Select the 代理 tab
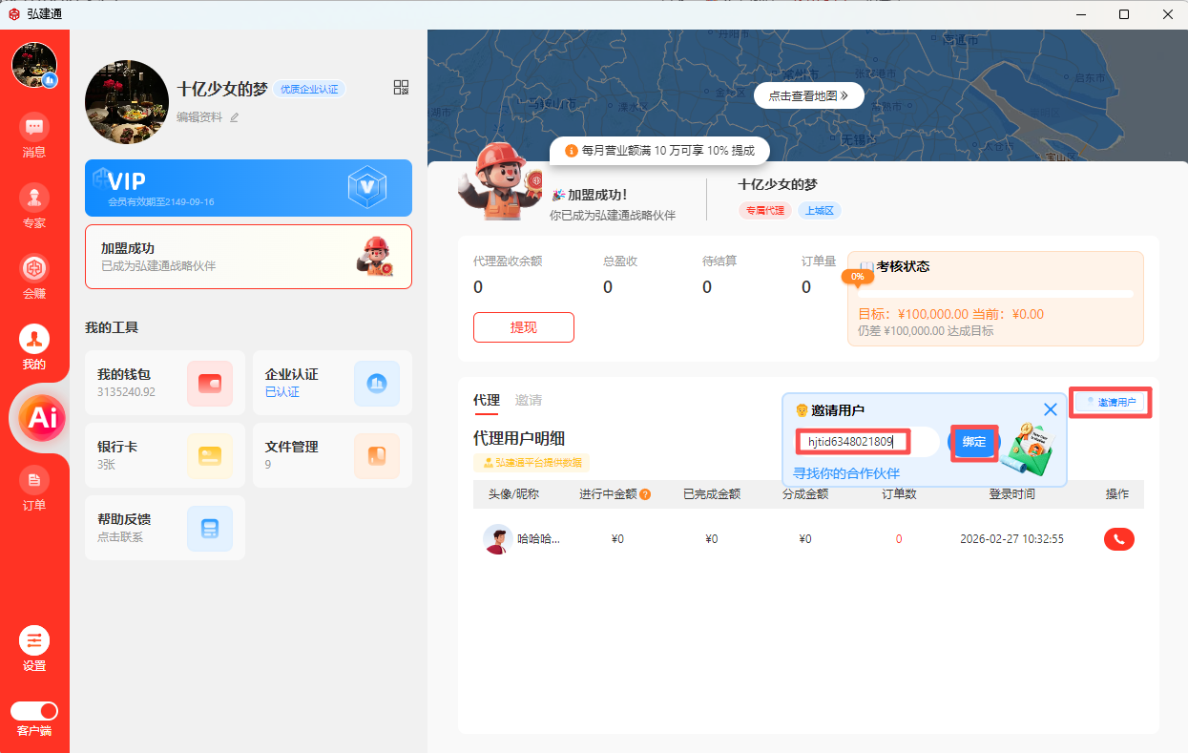Viewport: 1188px width, 753px height. click(x=486, y=400)
